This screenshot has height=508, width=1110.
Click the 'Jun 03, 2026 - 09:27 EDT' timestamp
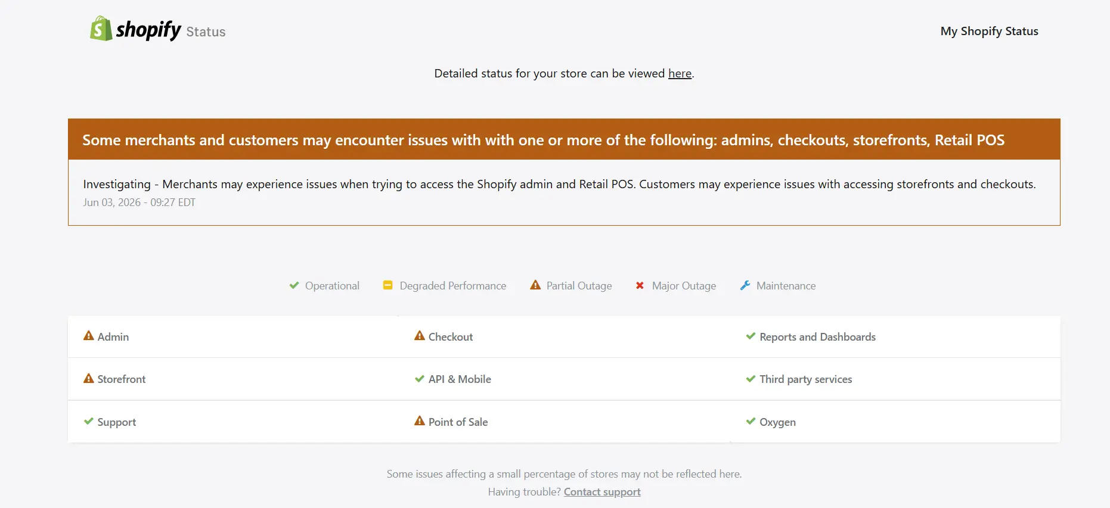click(x=139, y=202)
